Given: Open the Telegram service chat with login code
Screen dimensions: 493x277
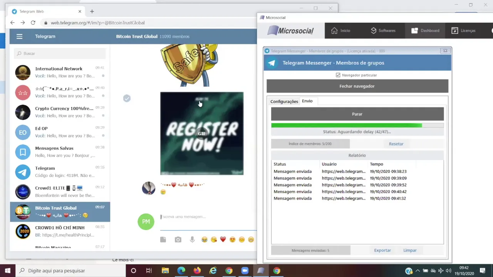Looking at the screenshot, I should tap(60, 172).
